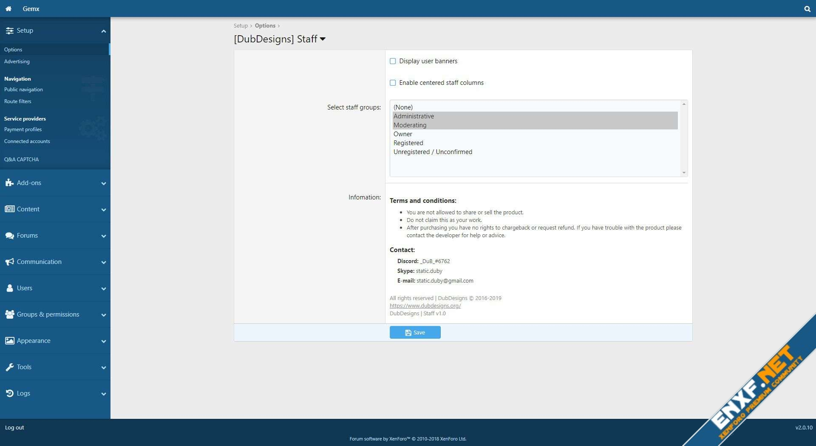Click the Log out link
816x446 pixels.
[x=14, y=427]
